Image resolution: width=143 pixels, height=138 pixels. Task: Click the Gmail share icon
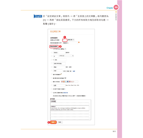point(62,82)
